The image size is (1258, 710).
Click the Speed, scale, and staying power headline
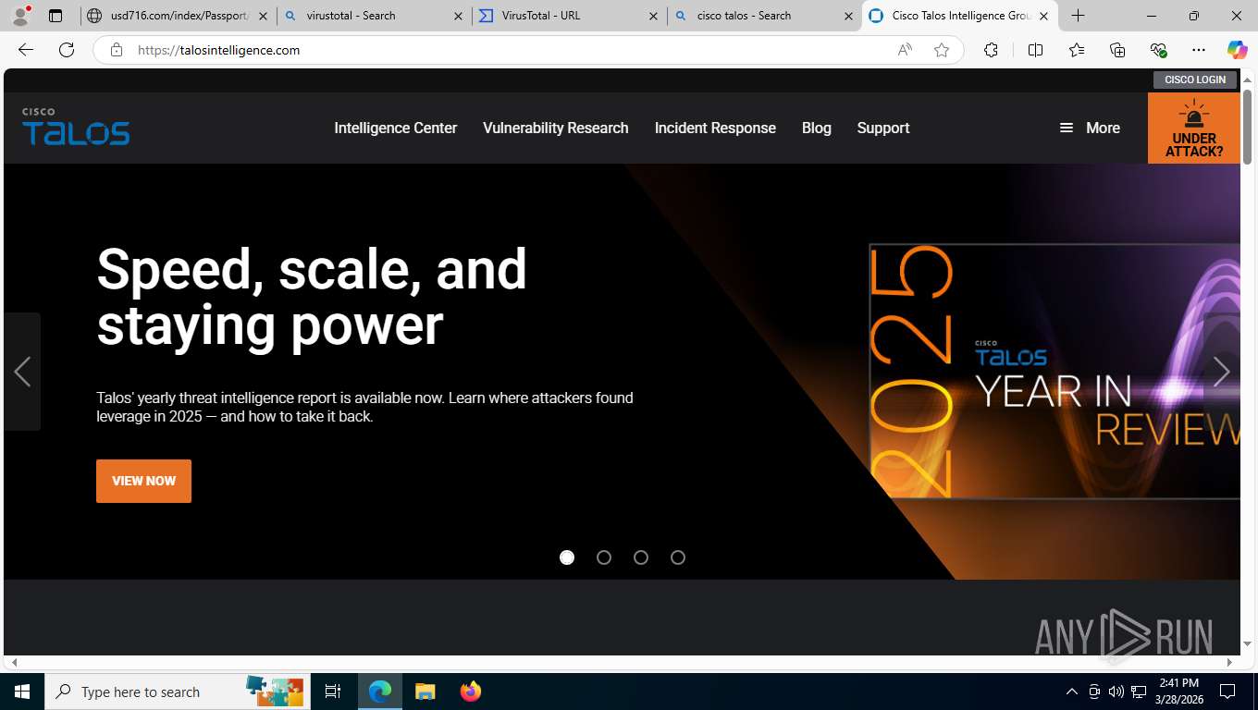click(312, 297)
